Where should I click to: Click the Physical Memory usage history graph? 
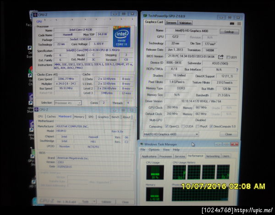click(x=200, y=194)
